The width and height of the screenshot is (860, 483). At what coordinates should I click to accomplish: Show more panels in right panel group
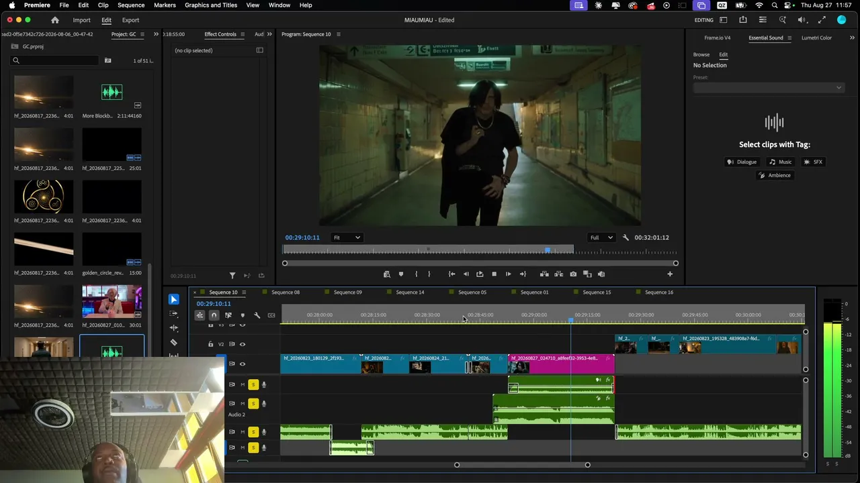point(853,38)
